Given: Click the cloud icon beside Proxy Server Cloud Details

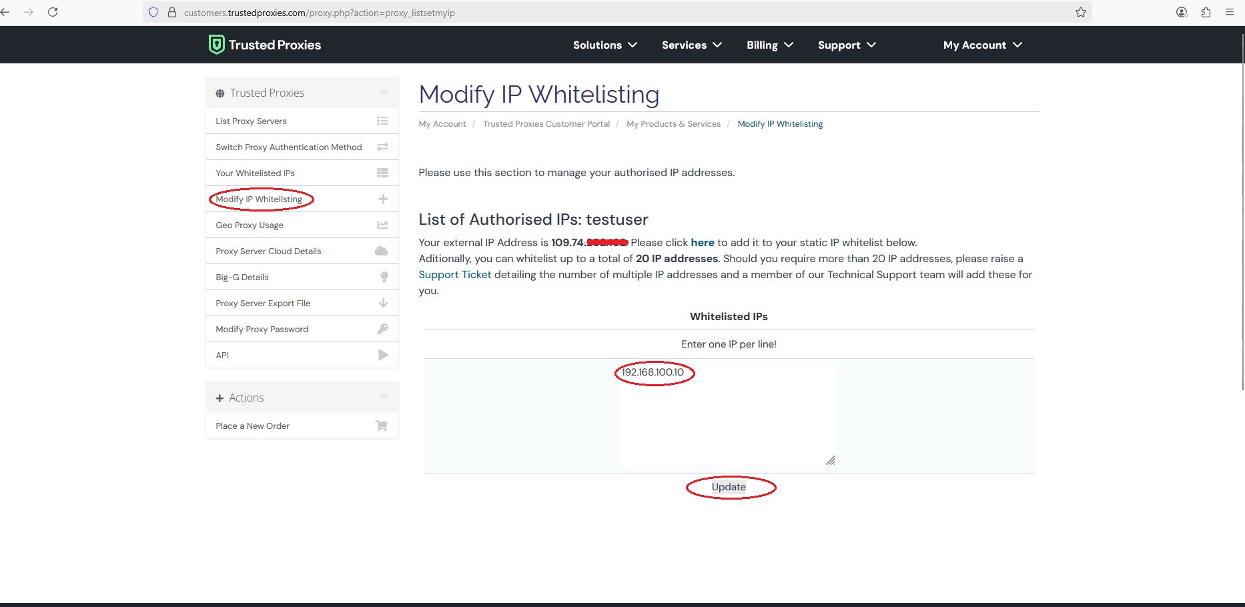Looking at the screenshot, I should click(x=382, y=251).
